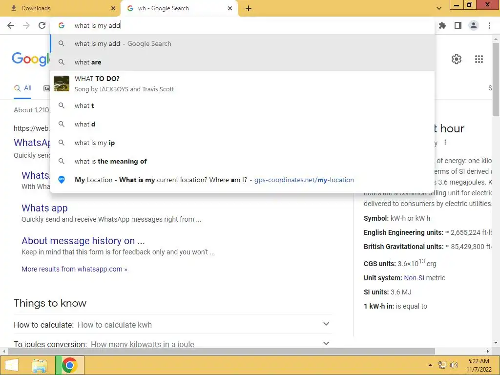Select the All search results tab
The height and width of the screenshot is (375, 500).
(x=22, y=88)
